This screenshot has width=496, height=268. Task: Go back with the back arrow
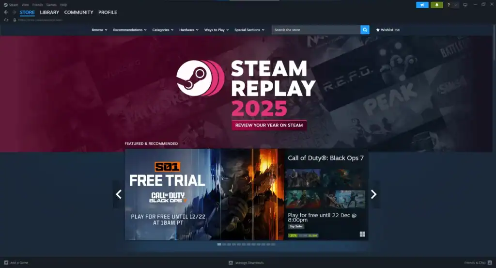[6, 12]
